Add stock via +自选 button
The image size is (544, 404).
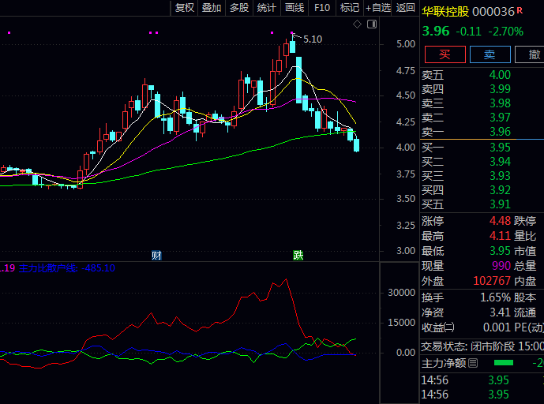(378, 8)
